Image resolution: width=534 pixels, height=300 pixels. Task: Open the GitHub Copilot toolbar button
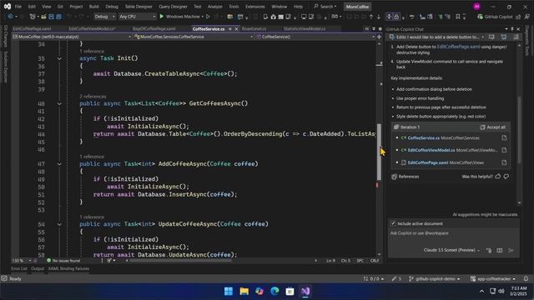pyautogui.click(x=495, y=17)
